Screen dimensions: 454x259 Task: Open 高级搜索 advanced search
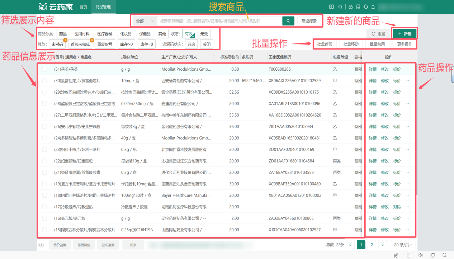[x=309, y=21]
